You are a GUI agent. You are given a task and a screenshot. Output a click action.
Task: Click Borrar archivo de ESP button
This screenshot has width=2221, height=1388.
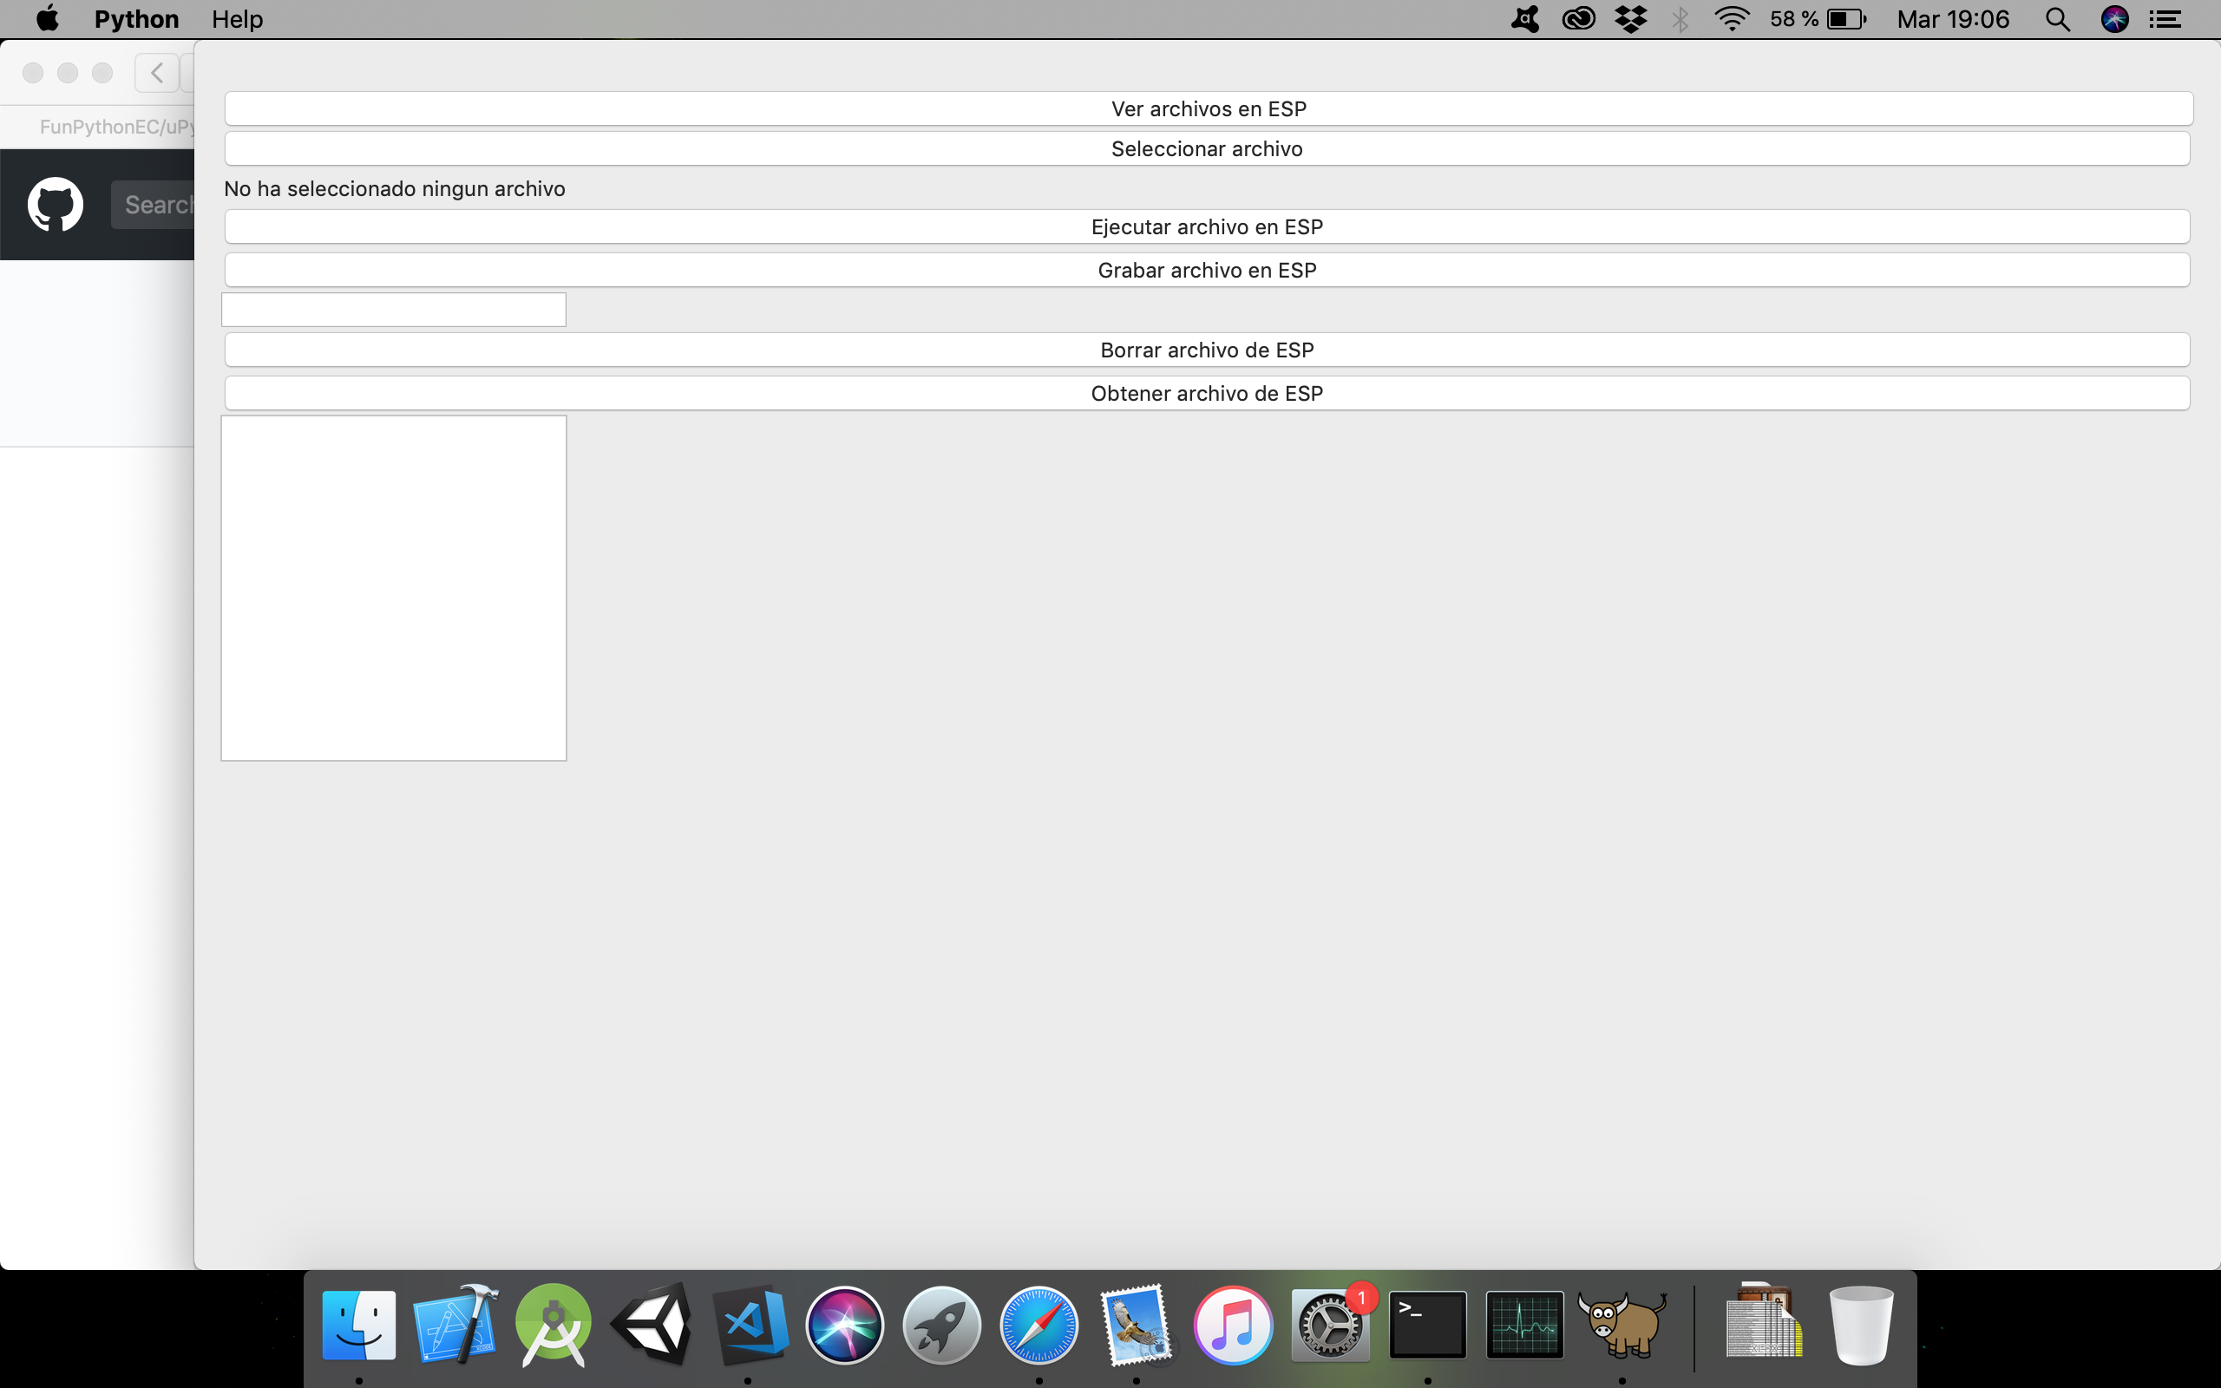point(1206,350)
